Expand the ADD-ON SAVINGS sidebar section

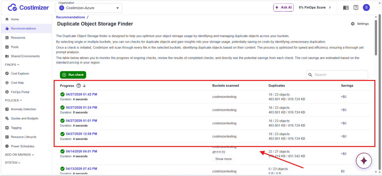[19, 155]
